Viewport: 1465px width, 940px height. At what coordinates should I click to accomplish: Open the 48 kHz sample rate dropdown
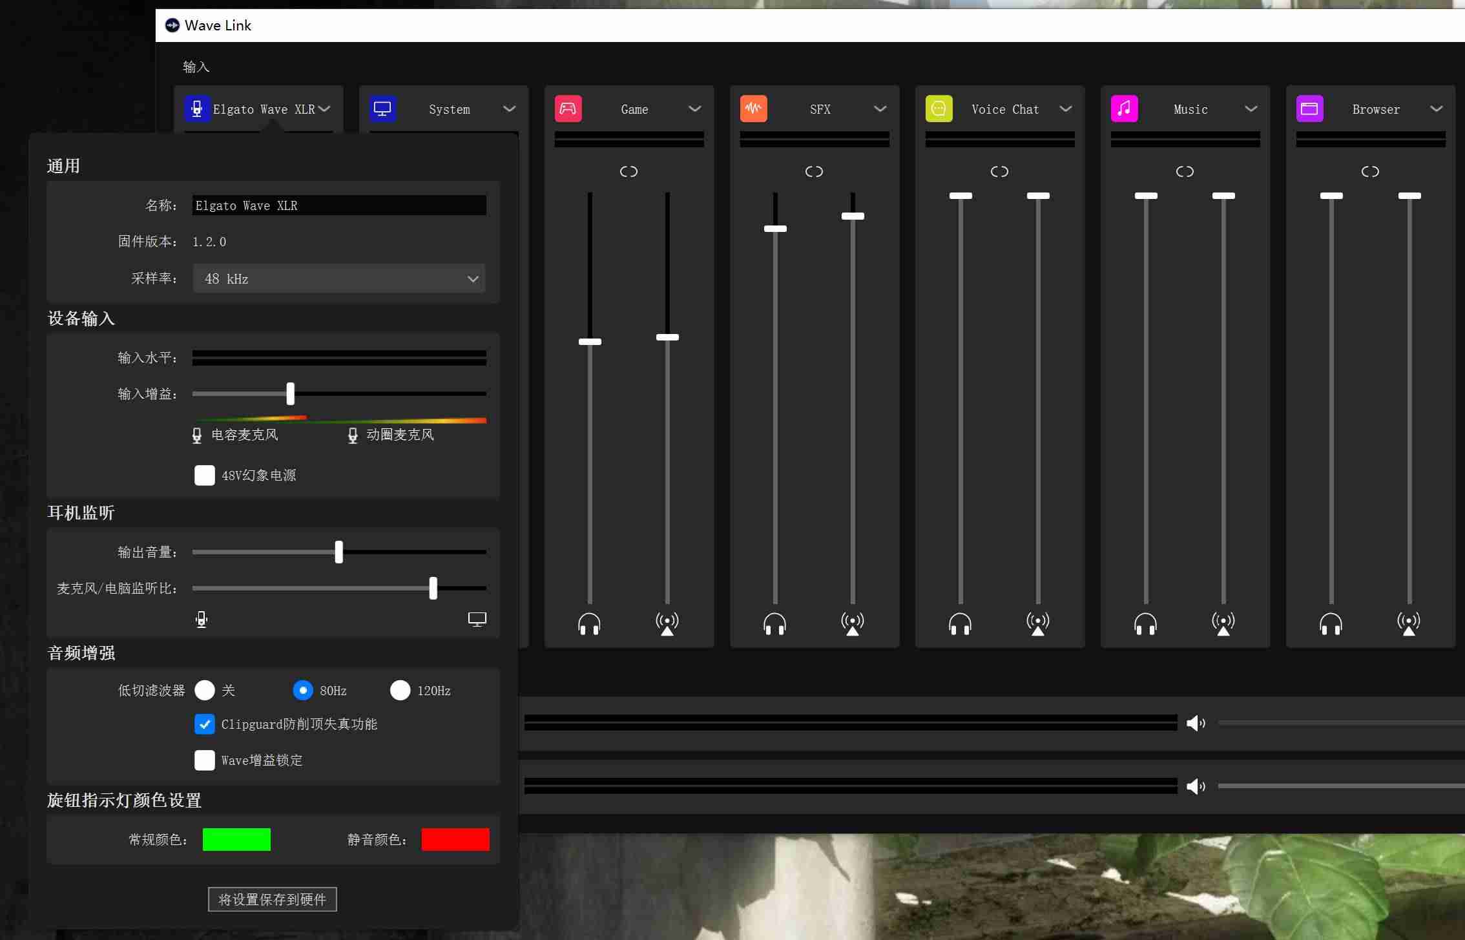point(338,278)
